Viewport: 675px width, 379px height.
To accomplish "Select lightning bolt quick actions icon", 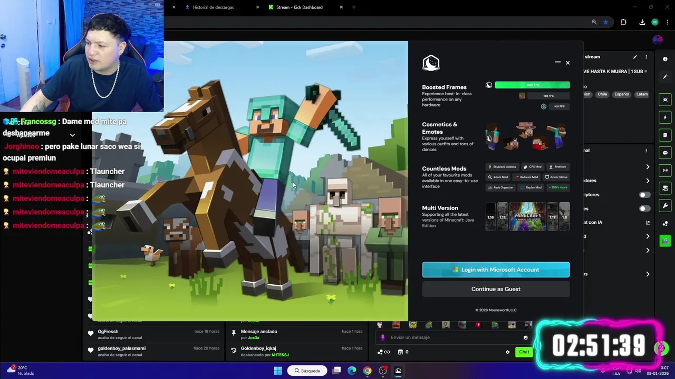I will (x=665, y=117).
